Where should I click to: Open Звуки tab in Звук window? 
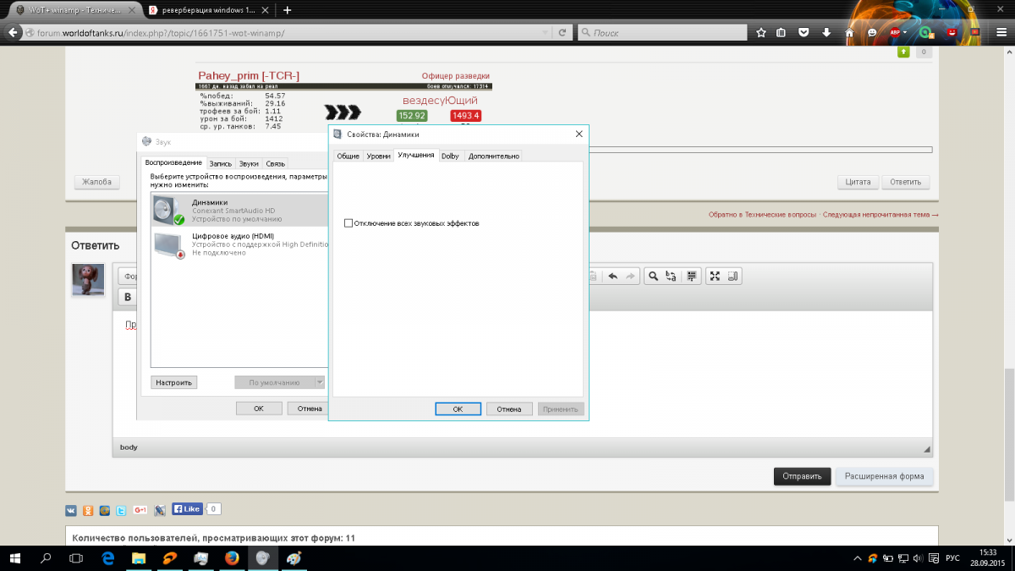pos(249,163)
